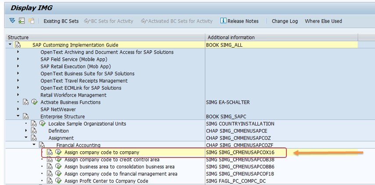Expand OpenText Travel Receipts Management node
Screen dimensions: 375x185
click(x=18, y=80)
